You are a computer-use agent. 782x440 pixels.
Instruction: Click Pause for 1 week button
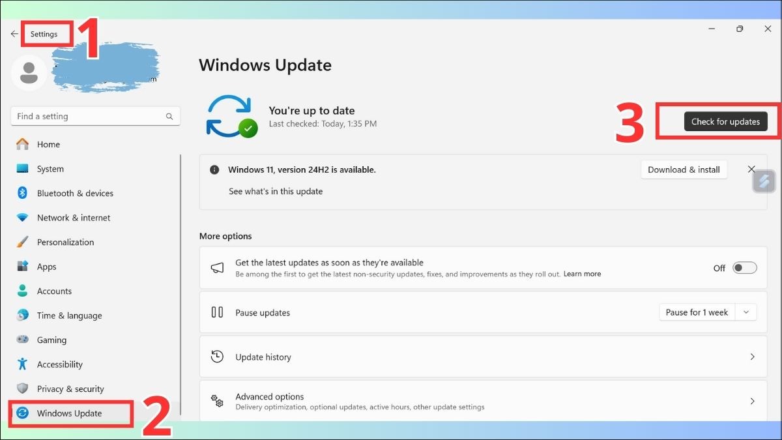pos(697,312)
